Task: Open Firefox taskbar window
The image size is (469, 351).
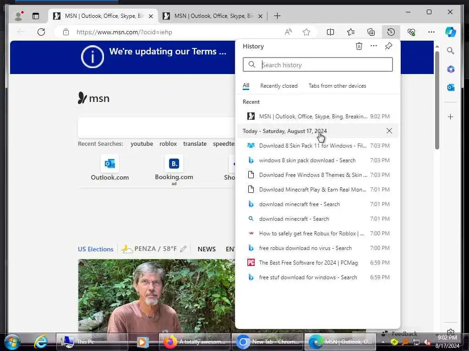Action: (x=195, y=342)
